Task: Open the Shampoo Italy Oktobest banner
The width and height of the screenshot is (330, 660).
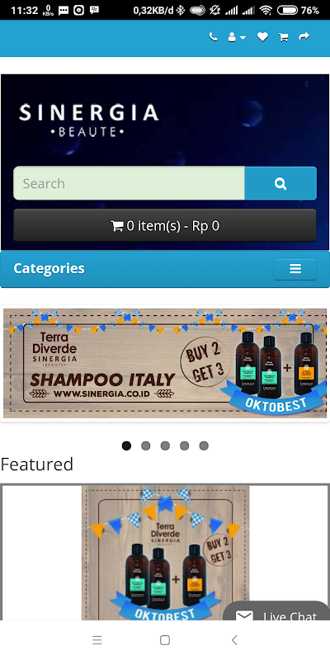Action: tap(165, 363)
